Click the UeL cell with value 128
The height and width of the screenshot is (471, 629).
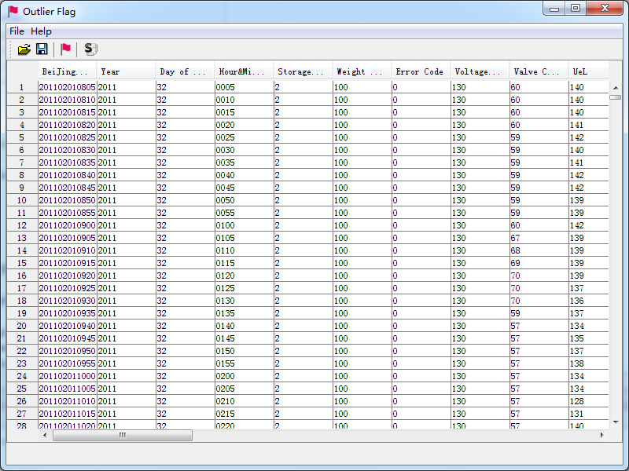click(587, 401)
